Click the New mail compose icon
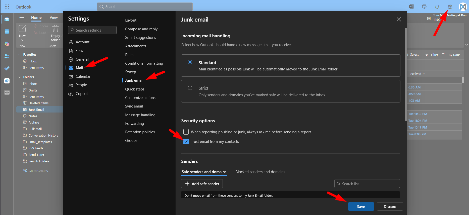Screen dimensions: 469x215 (22, 29)
